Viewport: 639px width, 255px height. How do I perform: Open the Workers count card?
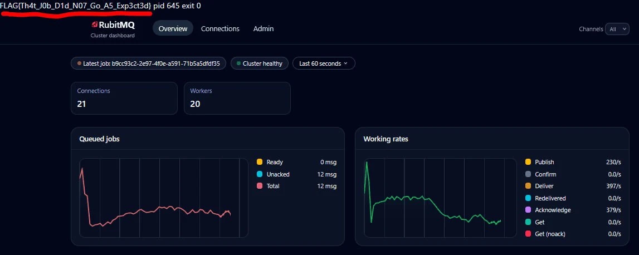[x=237, y=98]
